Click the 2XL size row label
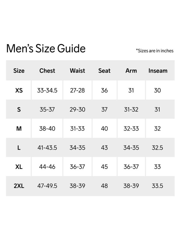The width and height of the screenshot is (180, 240). (x=19, y=186)
